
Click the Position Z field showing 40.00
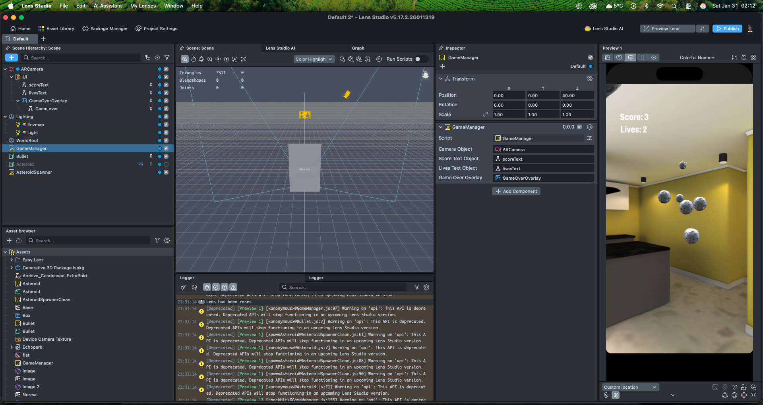(x=577, y=96)
